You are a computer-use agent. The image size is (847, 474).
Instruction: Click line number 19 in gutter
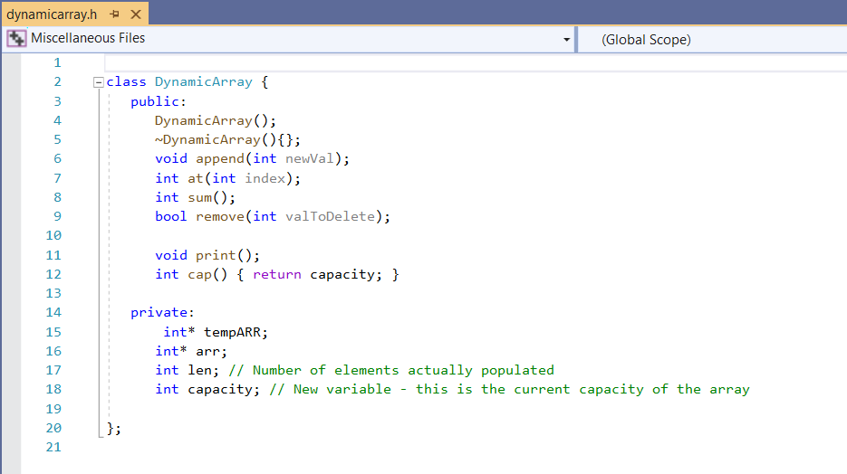point(53,409)
